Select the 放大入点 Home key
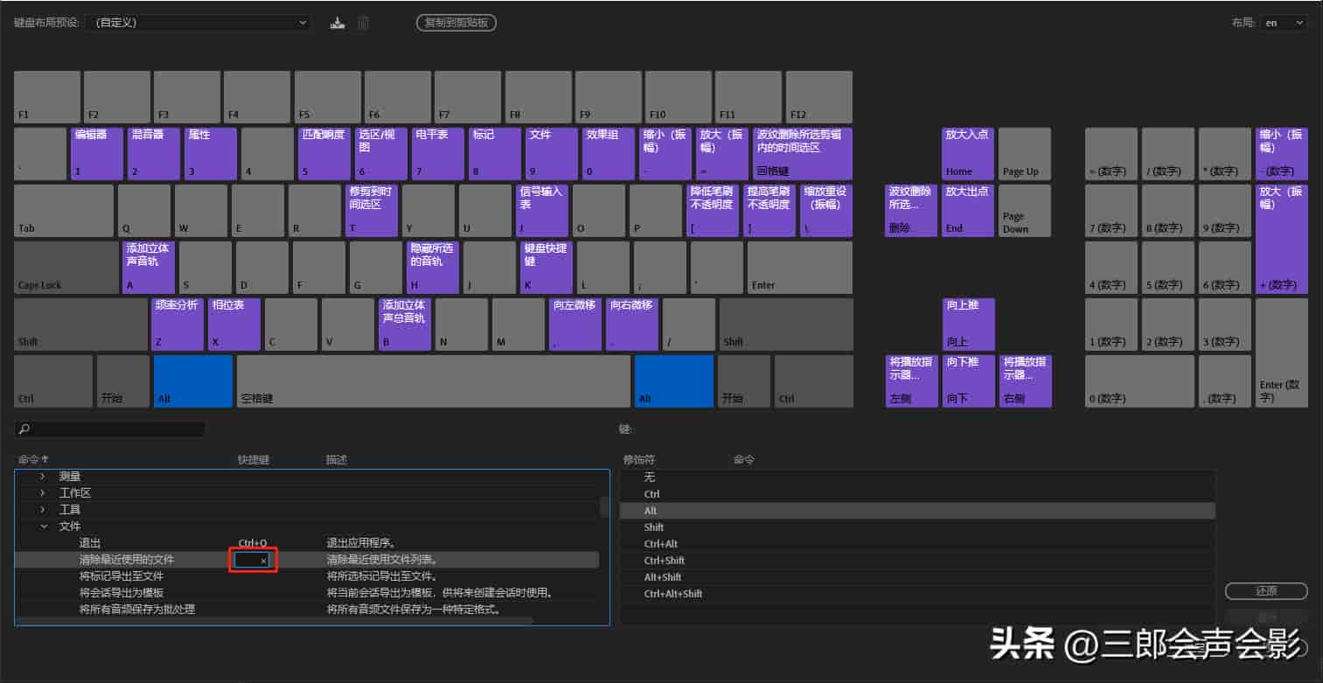Viewport: 1323px width, 683px height. coord(969,154)
